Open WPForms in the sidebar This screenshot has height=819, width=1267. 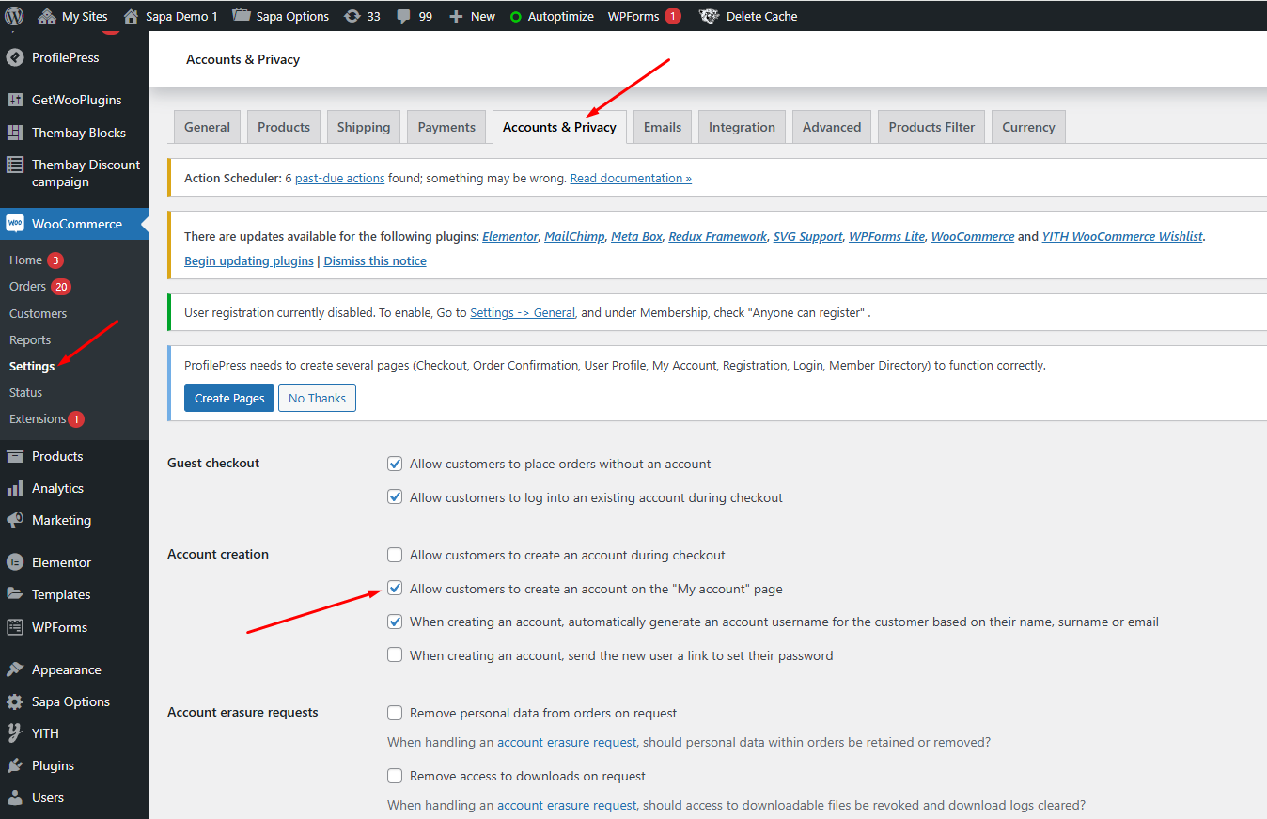point(73,627)
